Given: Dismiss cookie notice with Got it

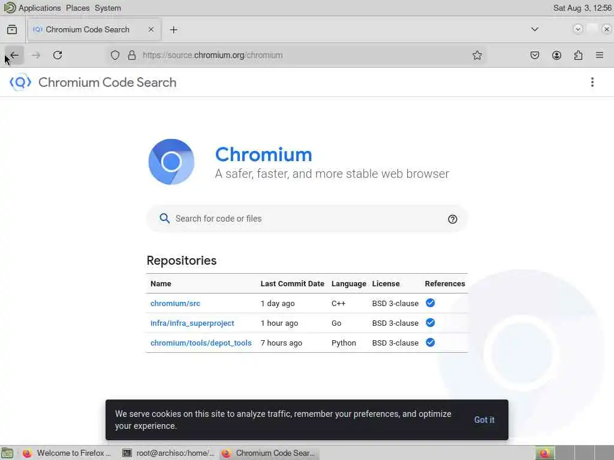Looking at the screenshot, I should [484, 420].
